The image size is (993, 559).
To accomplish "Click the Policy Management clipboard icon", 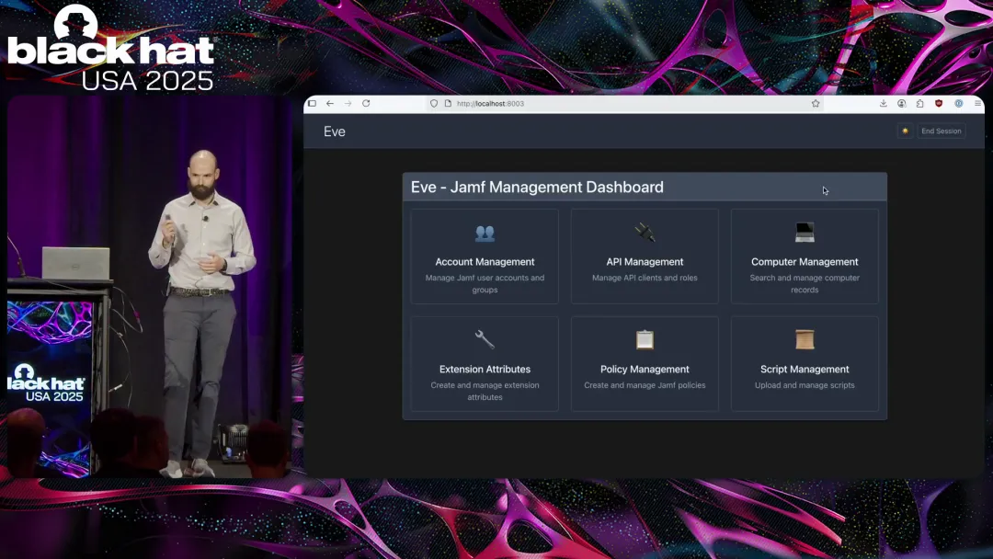I will click(x=645, y=340).
